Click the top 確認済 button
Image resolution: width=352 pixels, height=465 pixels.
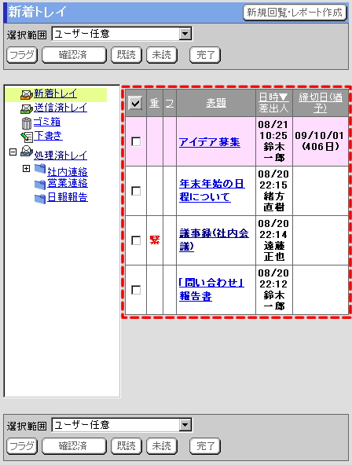point(74,55)
